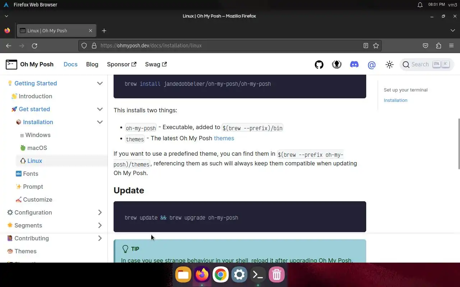Viewport: 460px width, 287px height.
Task: Open the Themes sidebar page
Action: [x=26, y=251]
